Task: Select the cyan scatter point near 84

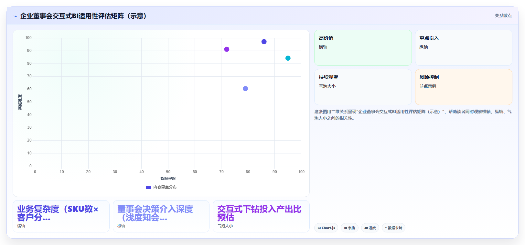Action: pos(288,58)
